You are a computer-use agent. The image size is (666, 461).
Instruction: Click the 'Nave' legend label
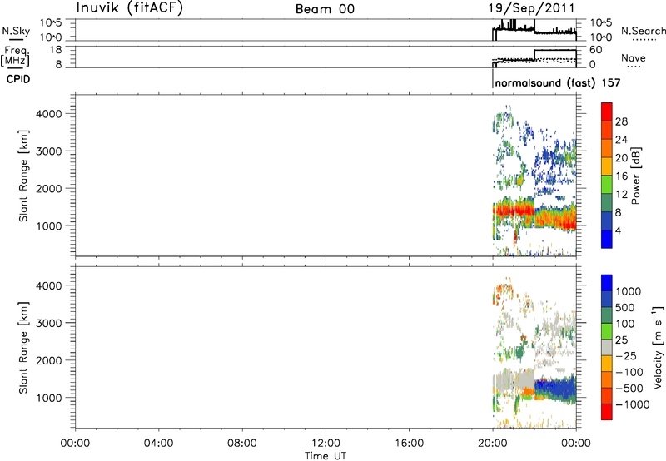(x=634, y=58)
